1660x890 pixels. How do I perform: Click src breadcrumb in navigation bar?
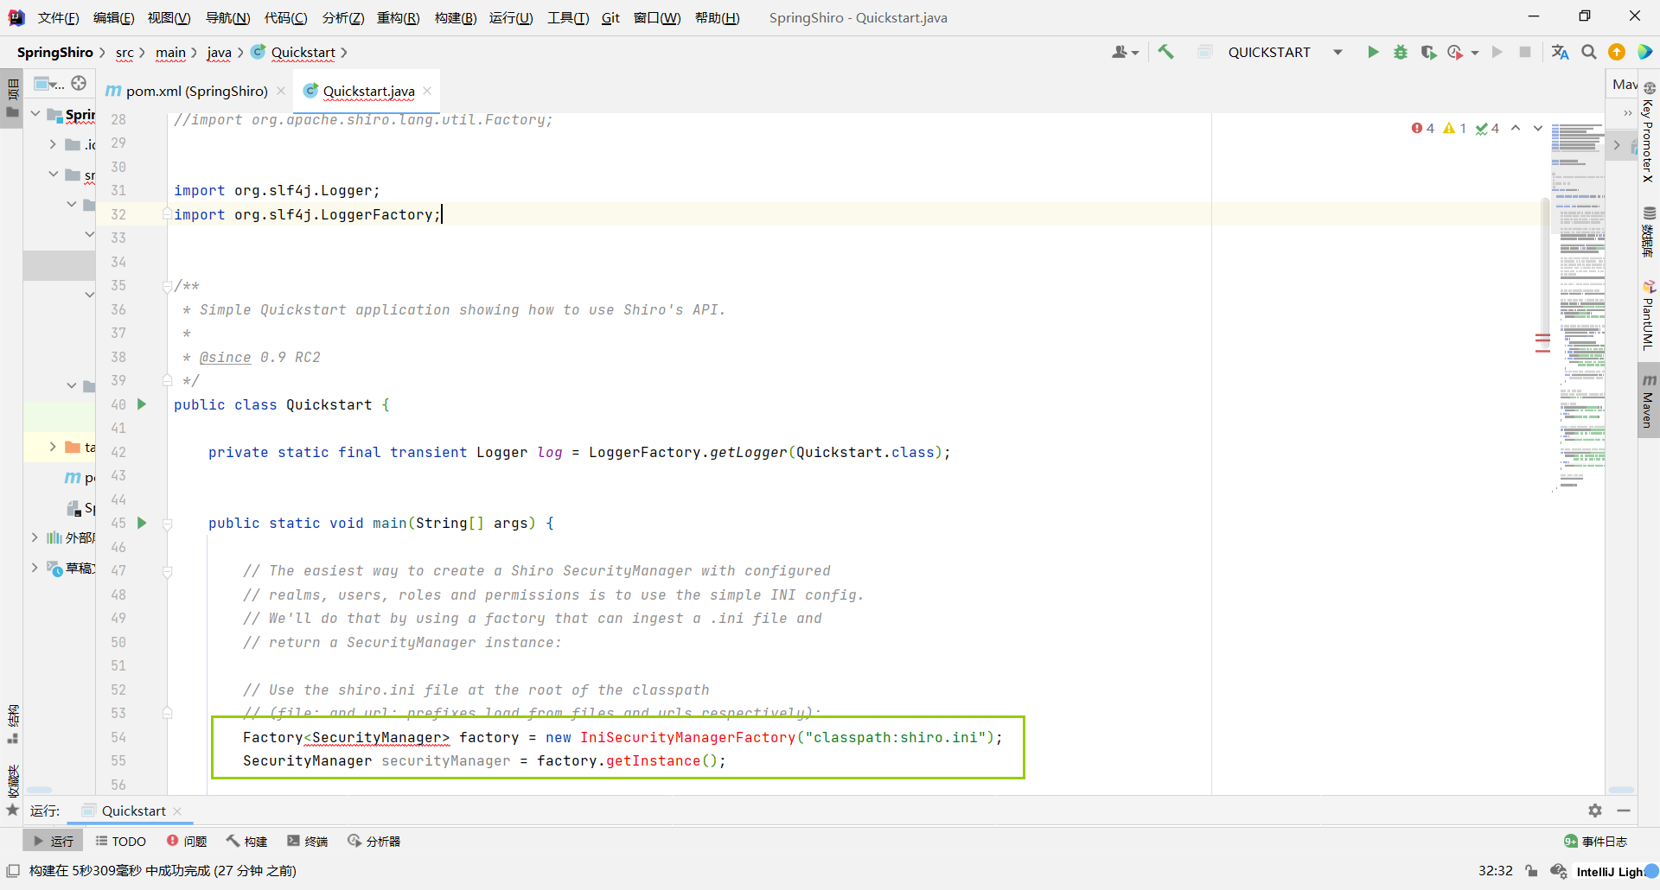(124, 53)
